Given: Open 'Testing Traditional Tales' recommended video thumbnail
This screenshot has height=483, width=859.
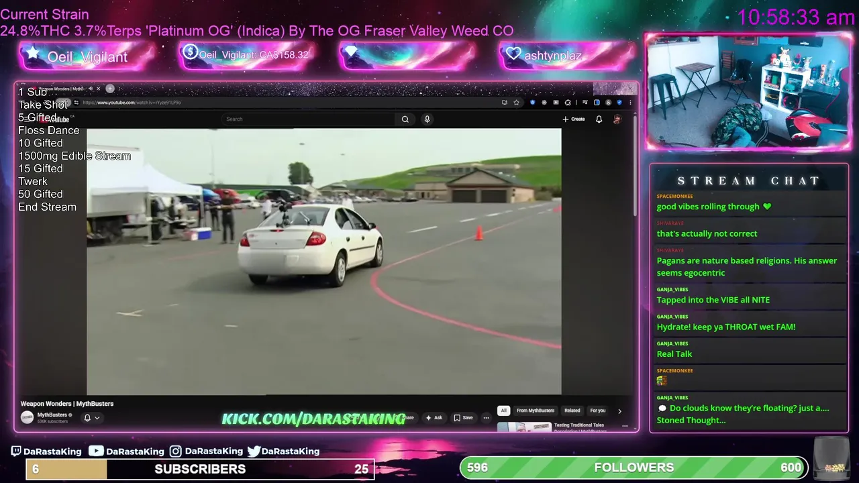Looking at the screenshot, I should coord(524,427).
